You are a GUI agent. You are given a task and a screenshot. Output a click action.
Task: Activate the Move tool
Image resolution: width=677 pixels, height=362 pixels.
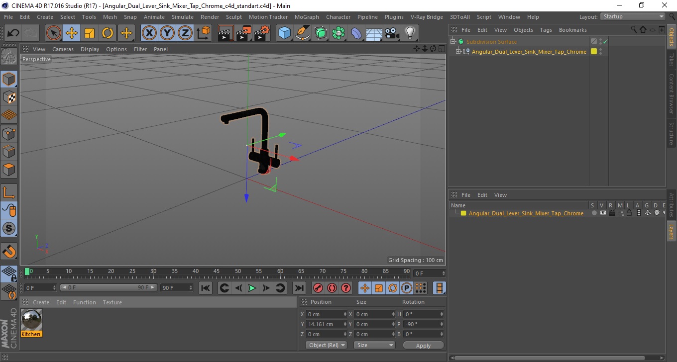[x=72, y=33]
